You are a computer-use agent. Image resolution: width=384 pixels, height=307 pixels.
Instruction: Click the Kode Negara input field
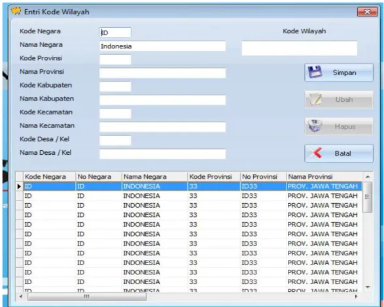click(115, 33)
